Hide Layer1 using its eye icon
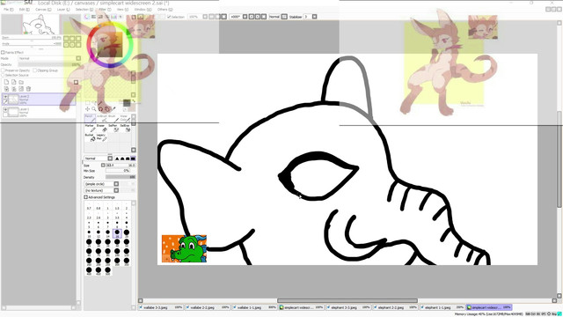Image resolution: width=563 pixels, height=317 pixels. tap(5, 109)
